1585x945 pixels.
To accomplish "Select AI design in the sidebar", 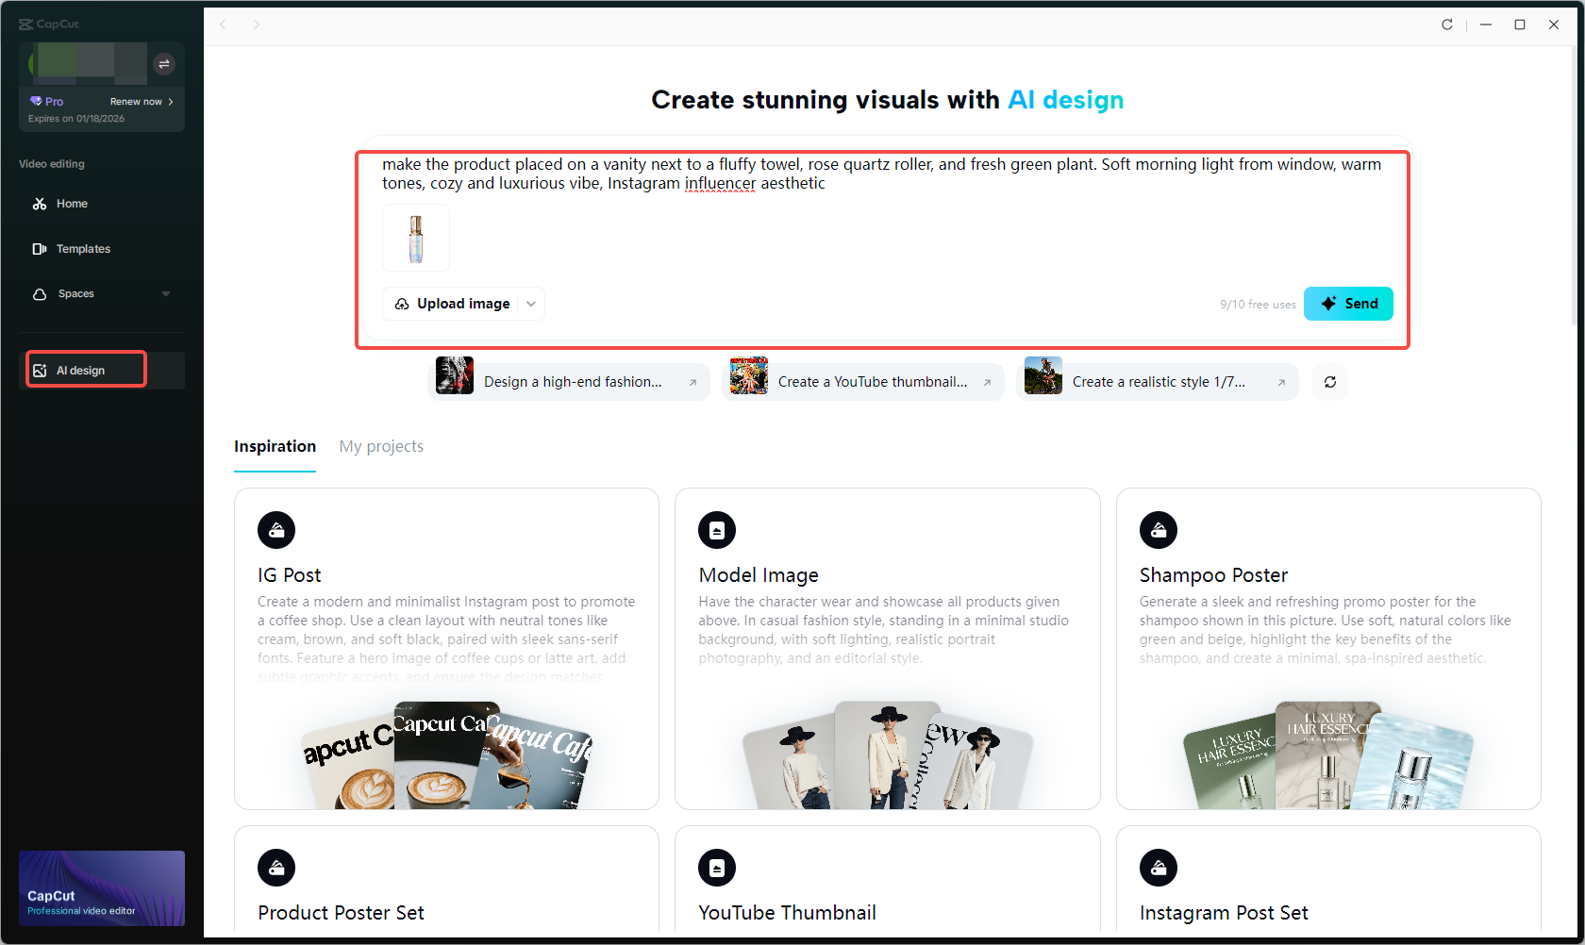I will [x=85, y=369].
